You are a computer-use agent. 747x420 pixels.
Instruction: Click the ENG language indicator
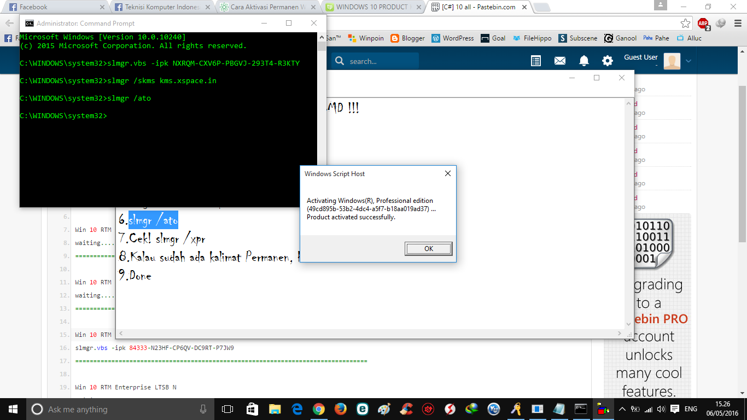pos(691,409)
